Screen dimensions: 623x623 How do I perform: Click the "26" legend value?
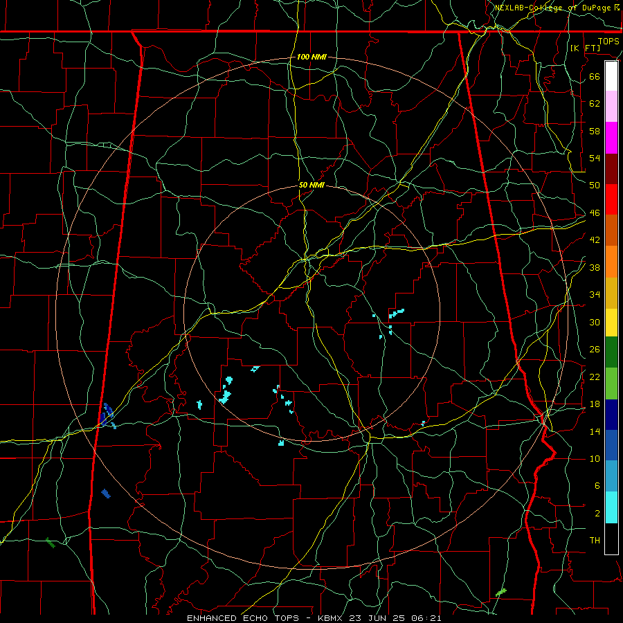[595, 350]
